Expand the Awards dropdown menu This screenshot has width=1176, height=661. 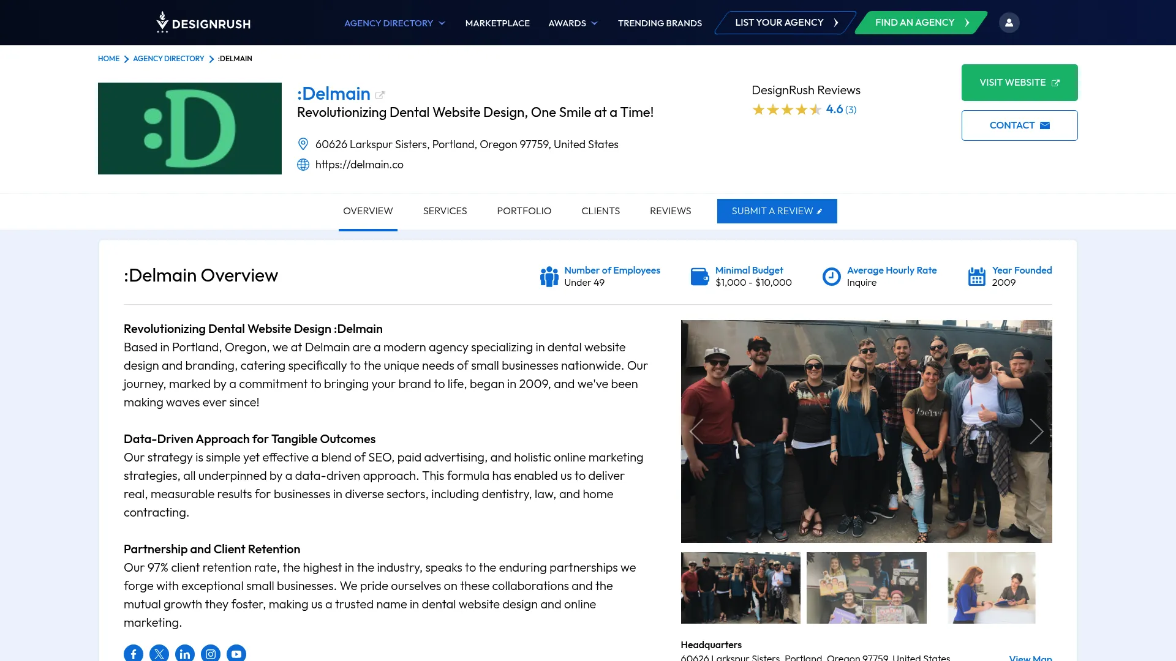(572, 23)
